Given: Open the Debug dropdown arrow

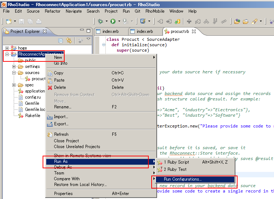Looking at the screenshot, I should click(x=106, y=21).
